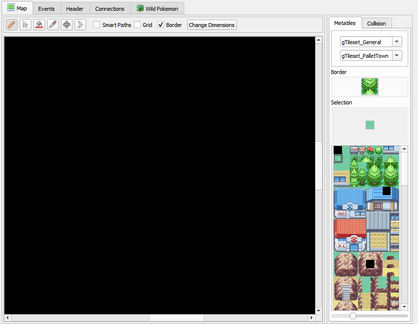Viewport: 418px width, 324px height.
Task: Uncheck the Border checkbox
Action: coord(161,25)
